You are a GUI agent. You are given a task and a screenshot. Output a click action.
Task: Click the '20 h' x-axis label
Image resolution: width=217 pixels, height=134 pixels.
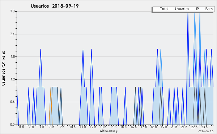[x=174, y=127]
